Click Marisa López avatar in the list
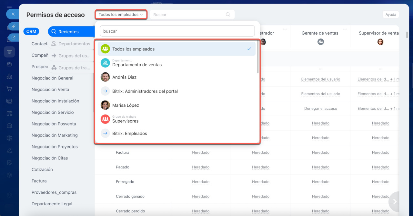Image resolution: width=413 pixels, height=216 pixels. click(x=105, y=105)
